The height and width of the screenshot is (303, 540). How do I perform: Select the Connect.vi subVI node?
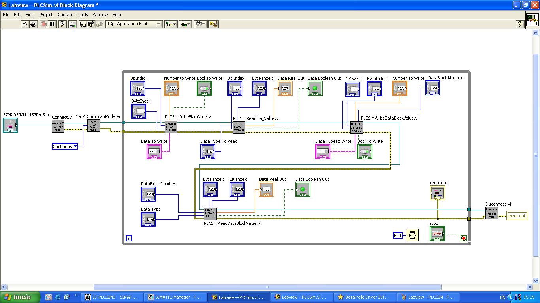(58, 126)
